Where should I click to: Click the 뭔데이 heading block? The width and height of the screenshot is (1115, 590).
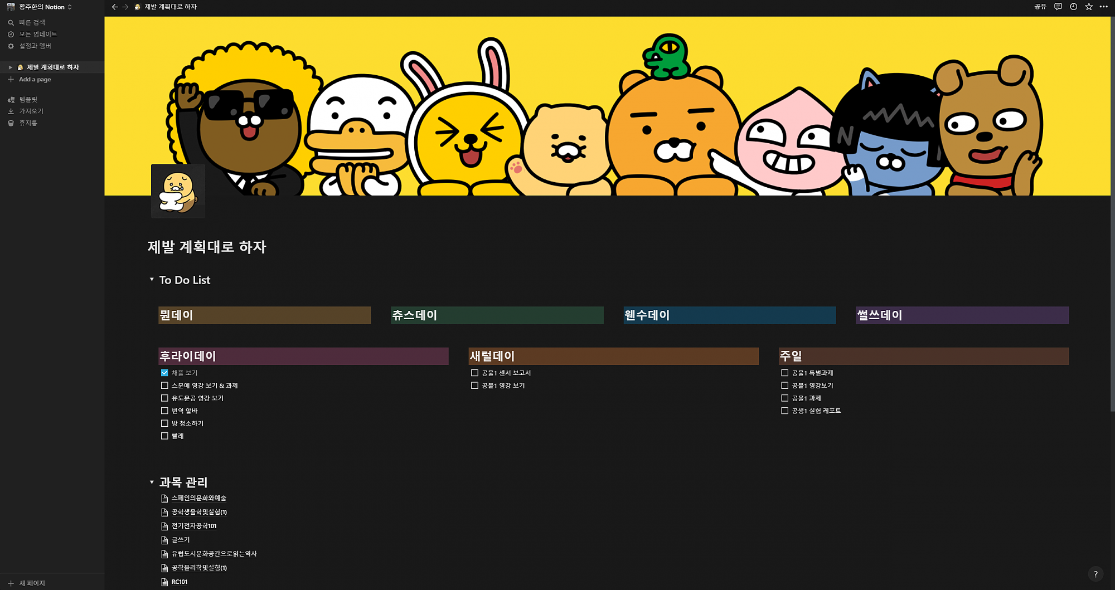tap(264, 315)
